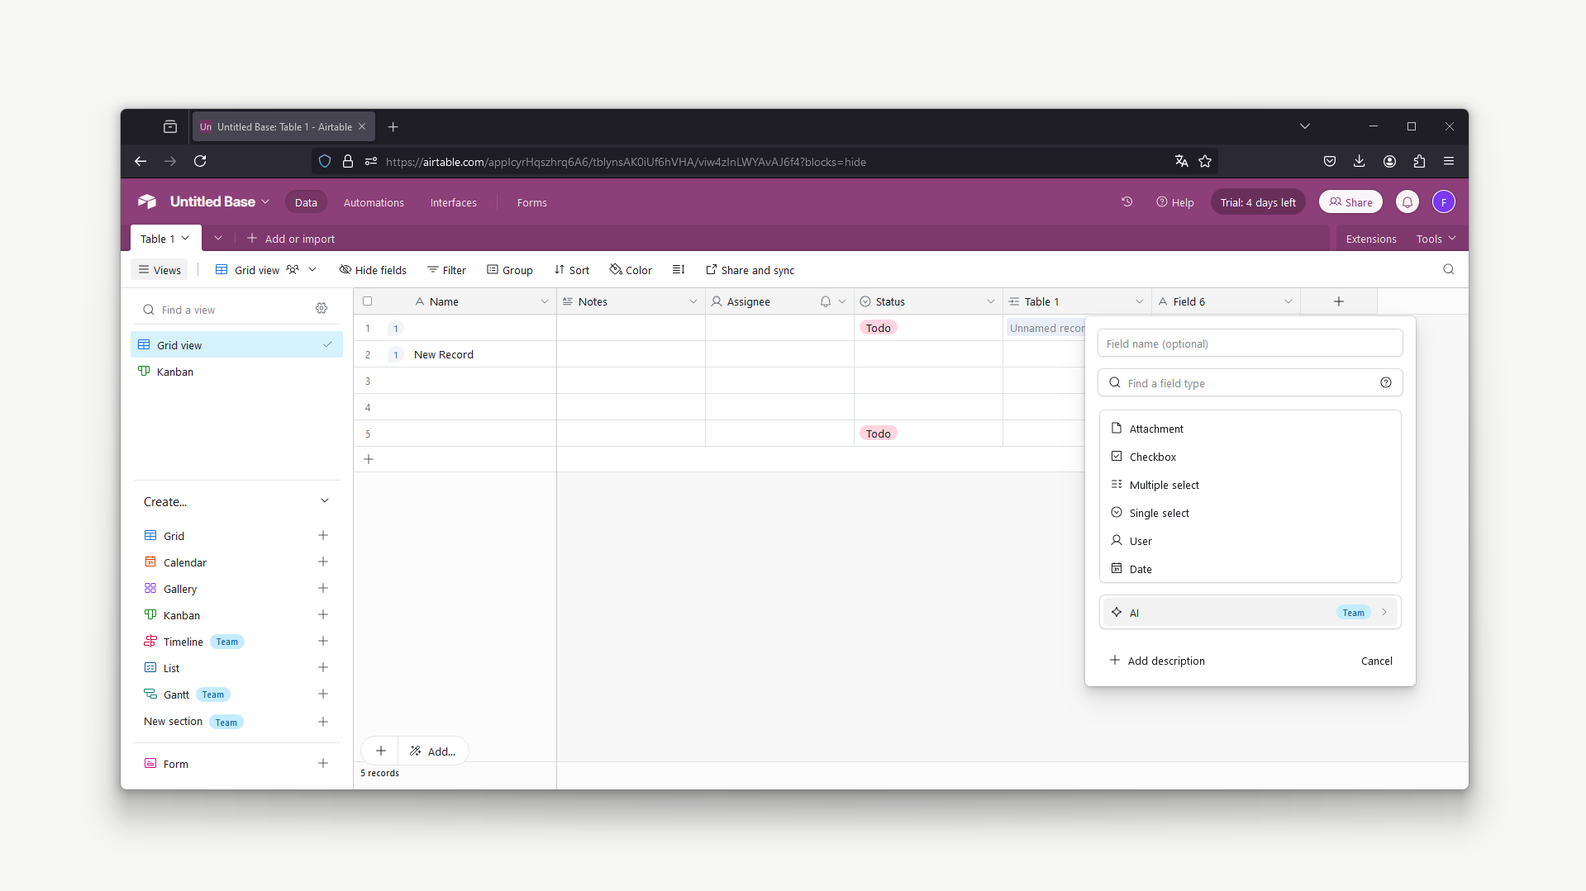The width and height of the screenshot is (1586, 891).
Task: Open account avatar F
Action: [1443, 201]
